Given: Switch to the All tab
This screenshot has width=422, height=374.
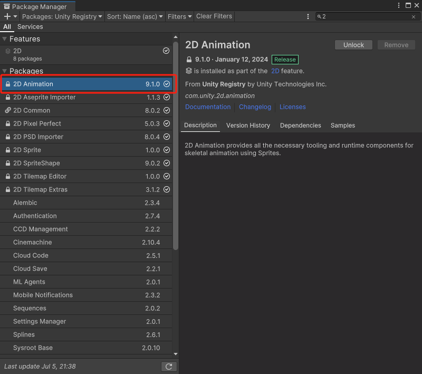Looking at the screenshot, I should pos(7,26).
